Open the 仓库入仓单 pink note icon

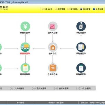[x=53, y=26]
